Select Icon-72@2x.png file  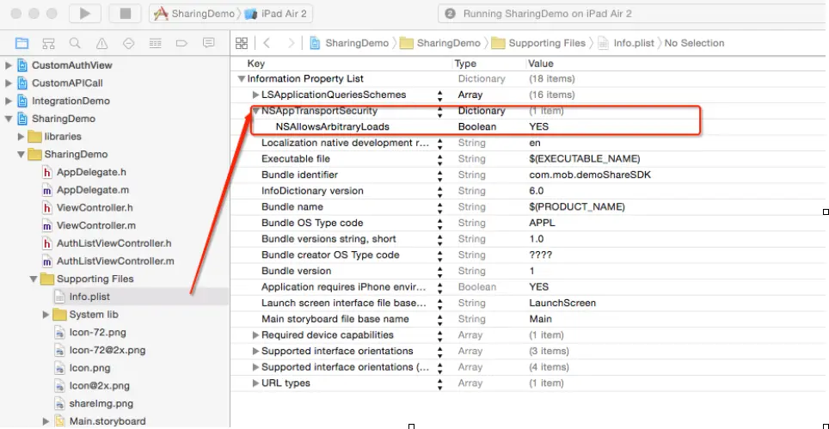tap(107, 350)
